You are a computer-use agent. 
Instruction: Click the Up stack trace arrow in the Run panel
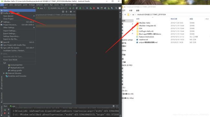pyautogui.click(x=9, y=110)
